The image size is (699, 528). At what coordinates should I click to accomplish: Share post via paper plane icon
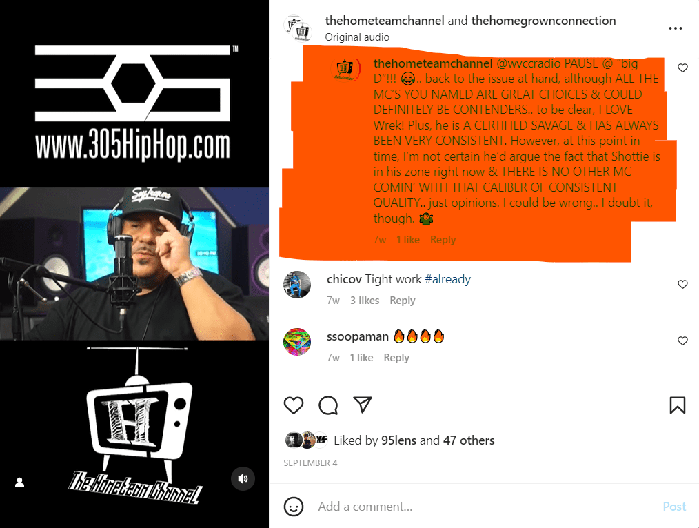click(363, 405)
